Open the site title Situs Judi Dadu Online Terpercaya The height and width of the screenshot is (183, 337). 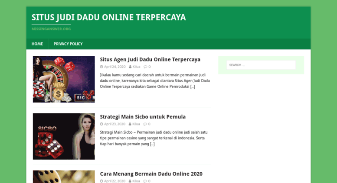[108, 18]
